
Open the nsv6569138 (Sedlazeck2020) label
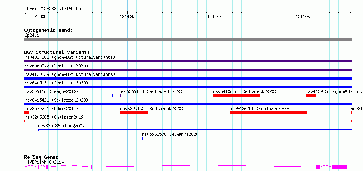tap(151, 91)
